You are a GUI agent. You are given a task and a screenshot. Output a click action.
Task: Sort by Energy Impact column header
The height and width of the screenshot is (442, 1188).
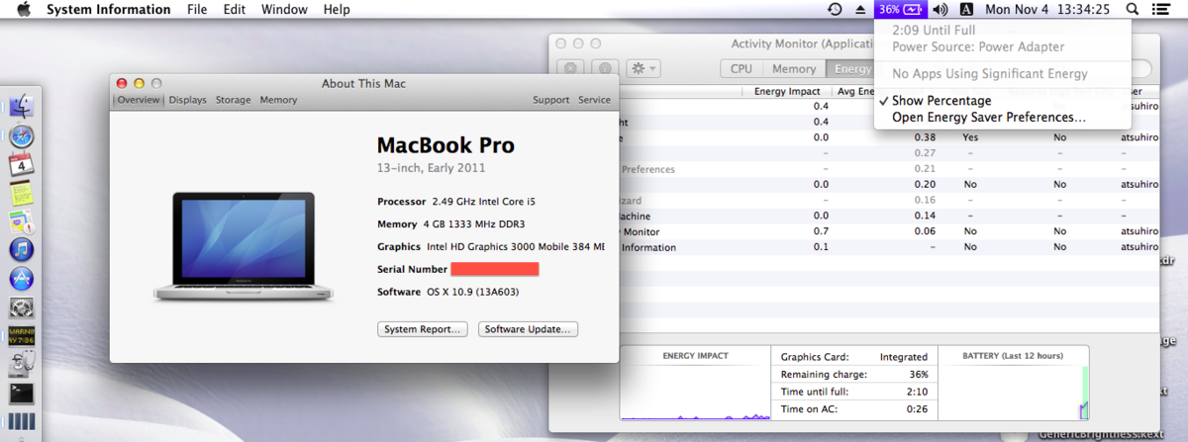tap(787, 92)
